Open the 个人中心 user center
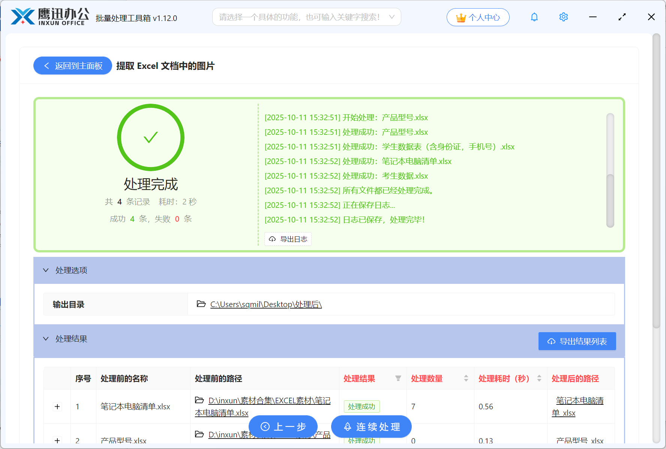This screenshot has height=449, width=666. (478, 17)
